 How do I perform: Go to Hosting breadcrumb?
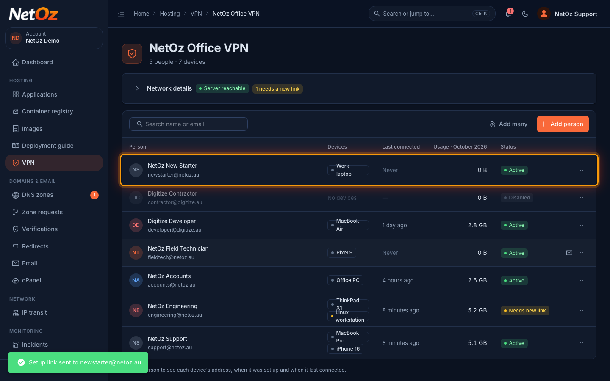click(x=170, y=14)
